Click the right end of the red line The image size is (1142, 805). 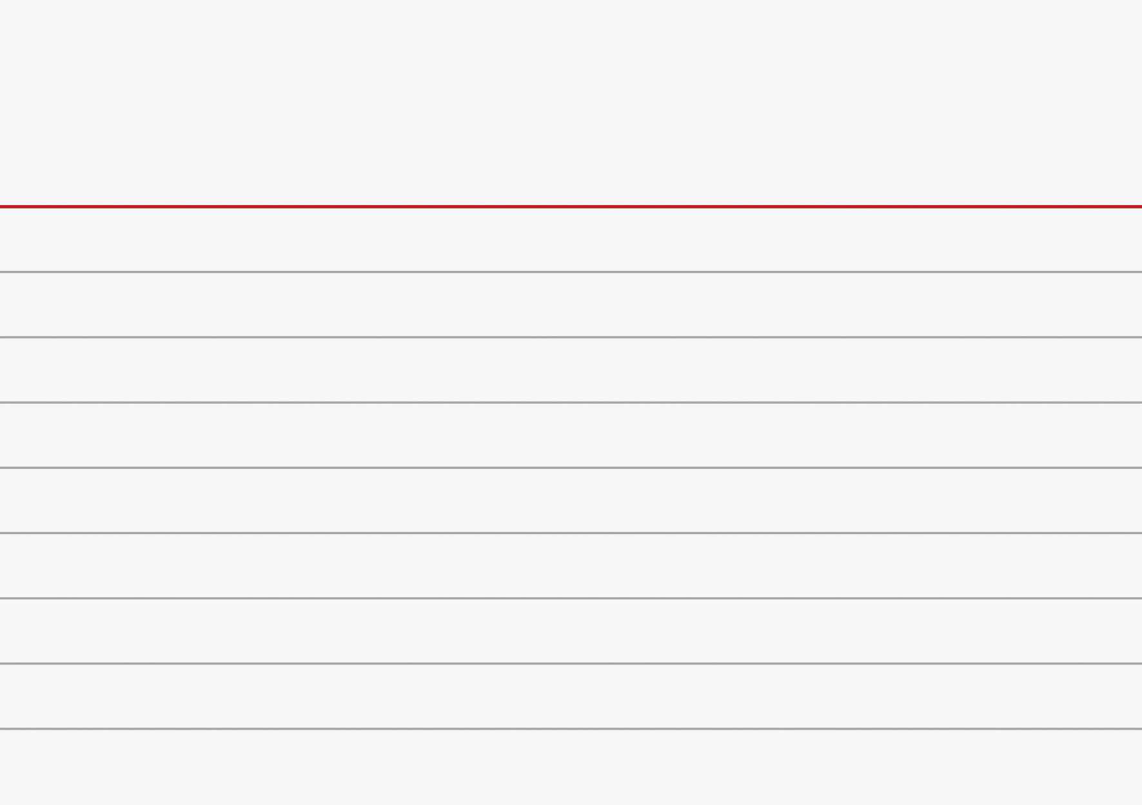1139,206
